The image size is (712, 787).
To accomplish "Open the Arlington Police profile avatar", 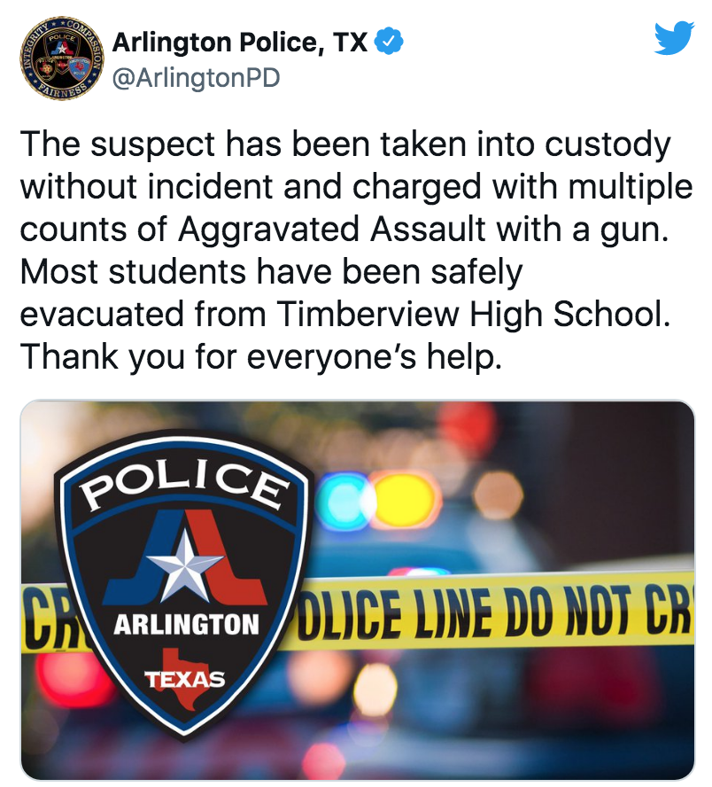I will point(61,59).
